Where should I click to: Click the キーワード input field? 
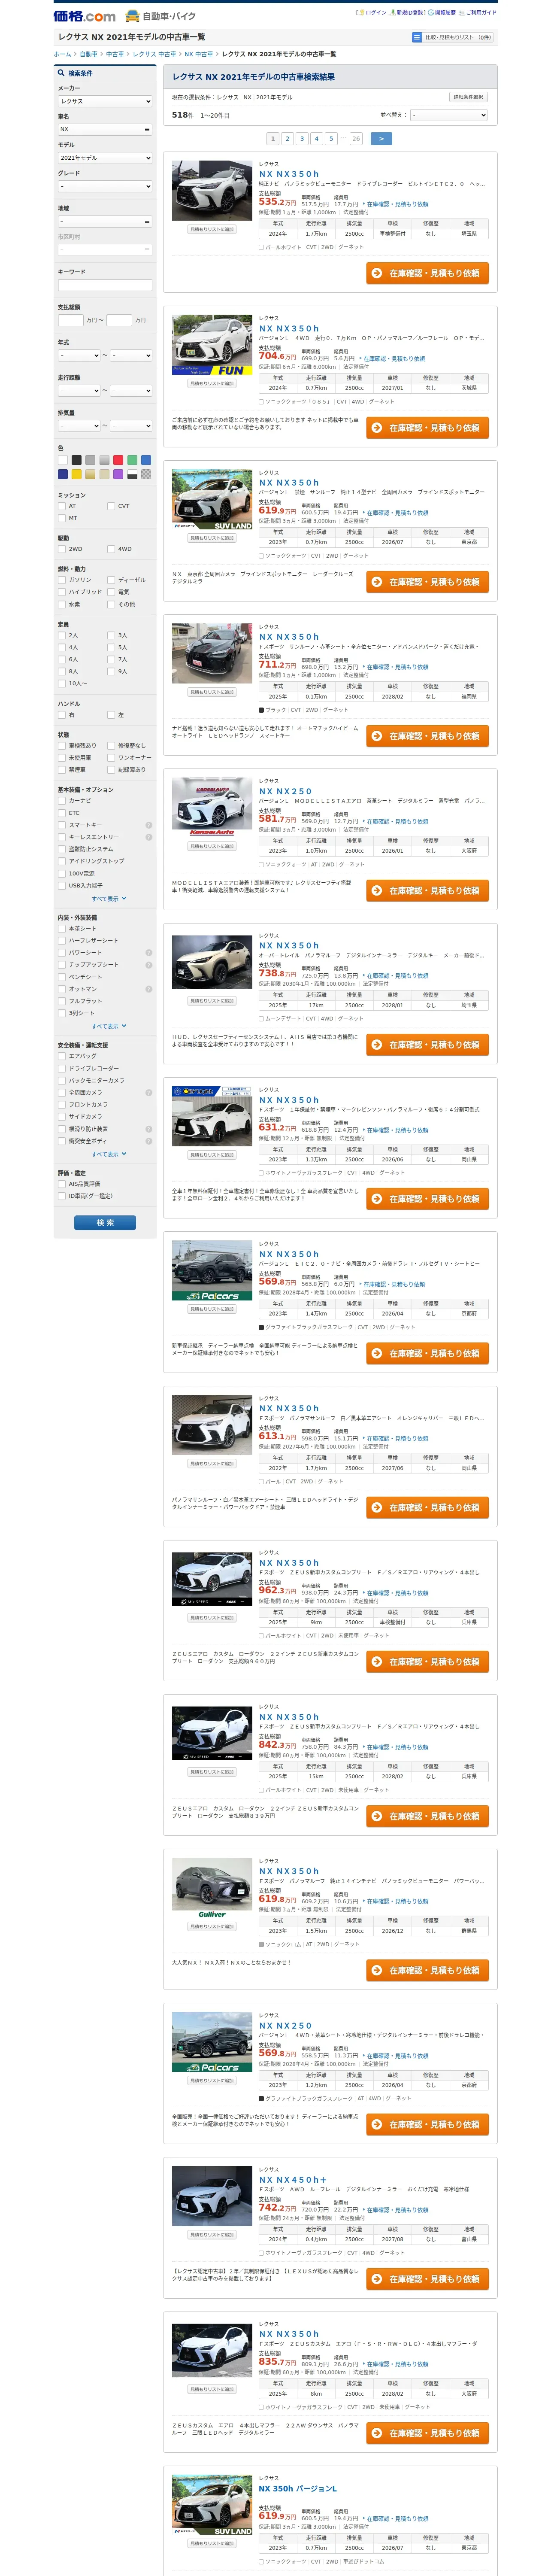(x=105, y=285)
